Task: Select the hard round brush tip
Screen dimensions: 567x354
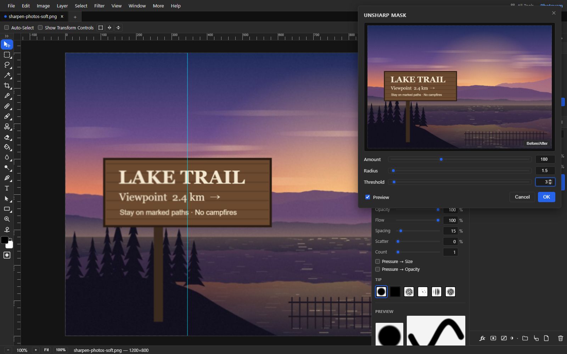Action: 381,292
